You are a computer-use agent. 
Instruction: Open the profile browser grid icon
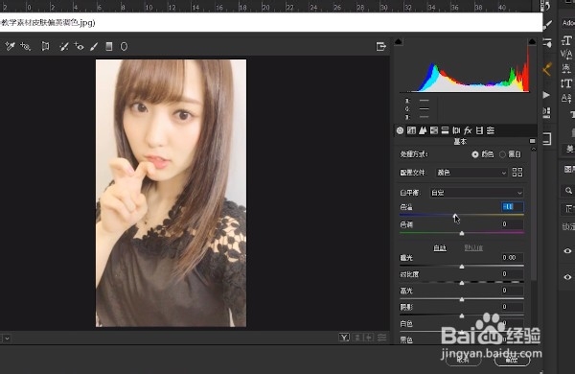pyautogui.click(x=517, y=172)
